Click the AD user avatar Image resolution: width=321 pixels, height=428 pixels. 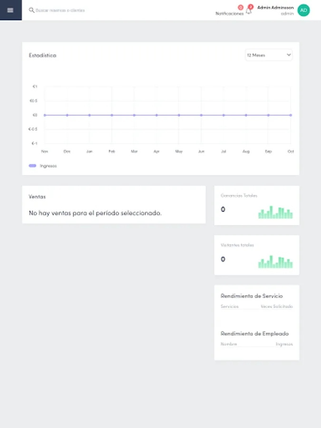click(303, 10)
